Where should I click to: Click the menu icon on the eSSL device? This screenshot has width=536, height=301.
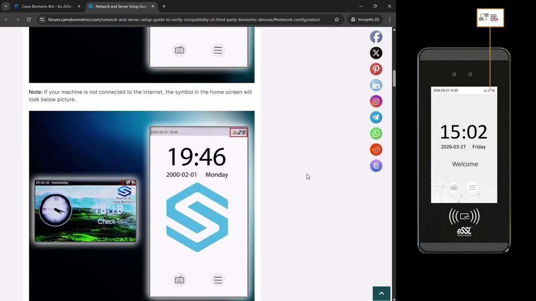(x=472, y=188)
